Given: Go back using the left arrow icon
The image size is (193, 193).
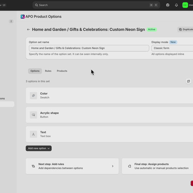Looking at the screenshot, I should point(28,29).
